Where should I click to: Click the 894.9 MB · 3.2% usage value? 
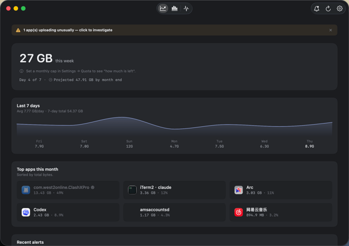point(262,215)
